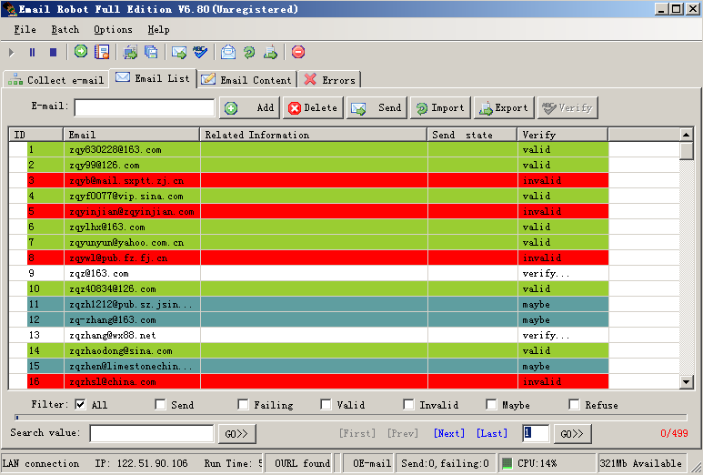Viewport: 703px width, 475px height.
Task: Switch to the Collect e-mail tab
Action: pos(56,80)
